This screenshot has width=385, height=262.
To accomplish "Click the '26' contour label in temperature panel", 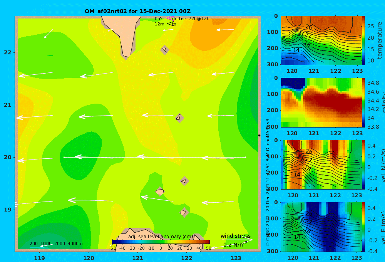I will [309, 27].
